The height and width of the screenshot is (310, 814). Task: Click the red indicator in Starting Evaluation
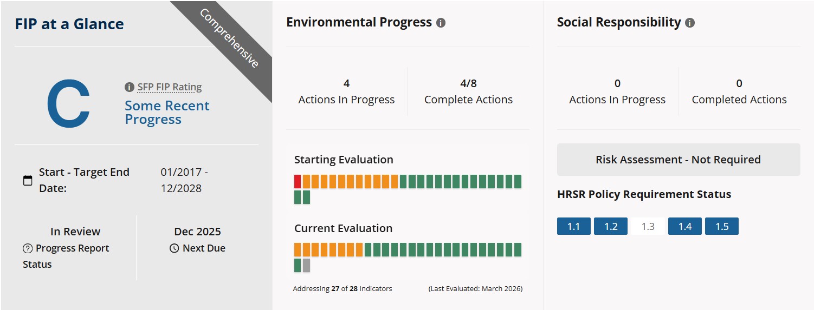point(298,182)
